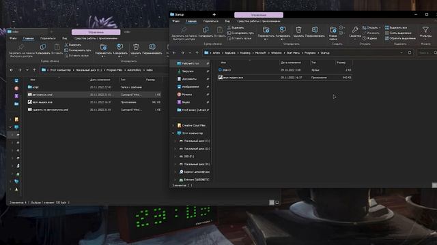Open recent locations dropdown in Startup window
Screen dimensions: 437x245
[x=190, y=53]
